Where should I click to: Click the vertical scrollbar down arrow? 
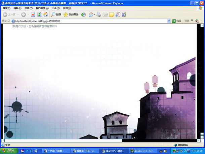(x=202, y=137)
